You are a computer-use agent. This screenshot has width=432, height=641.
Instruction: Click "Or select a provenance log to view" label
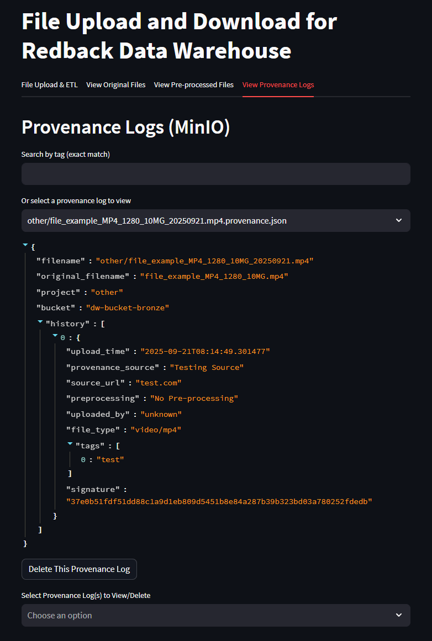click(76, 201)
